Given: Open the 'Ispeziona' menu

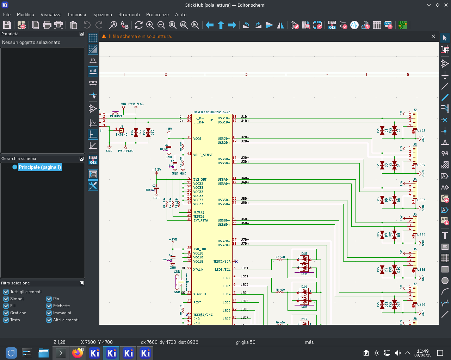Looking at the screenshot, I should [102, 14].
